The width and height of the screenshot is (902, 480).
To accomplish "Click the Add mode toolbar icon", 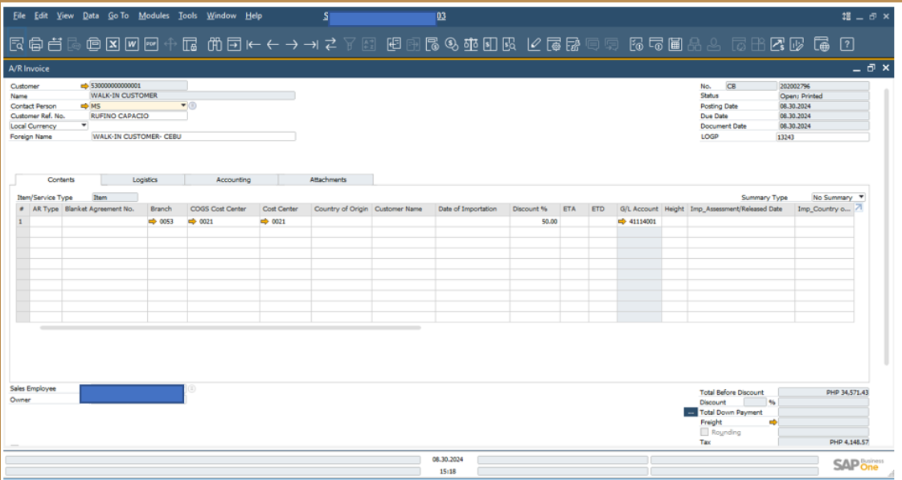I will (x=234, y=44).
